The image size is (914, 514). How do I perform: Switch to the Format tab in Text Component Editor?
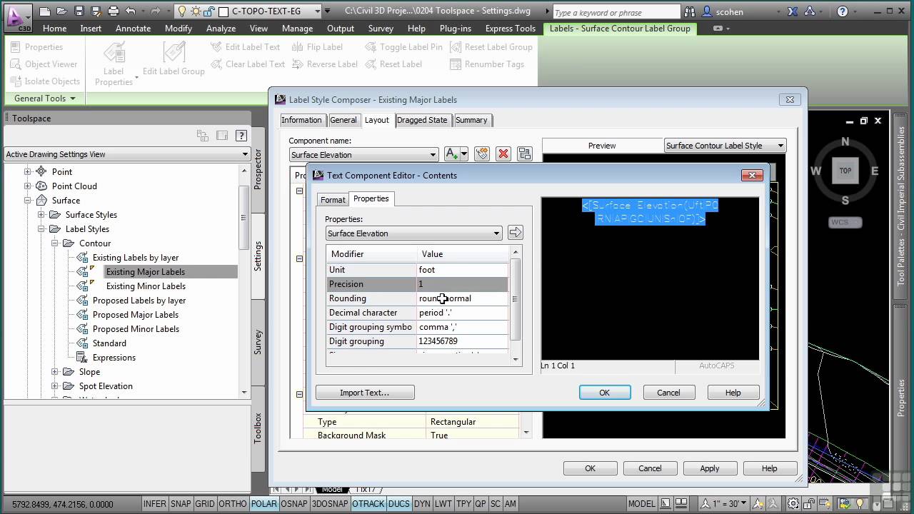tap(332, 200)
